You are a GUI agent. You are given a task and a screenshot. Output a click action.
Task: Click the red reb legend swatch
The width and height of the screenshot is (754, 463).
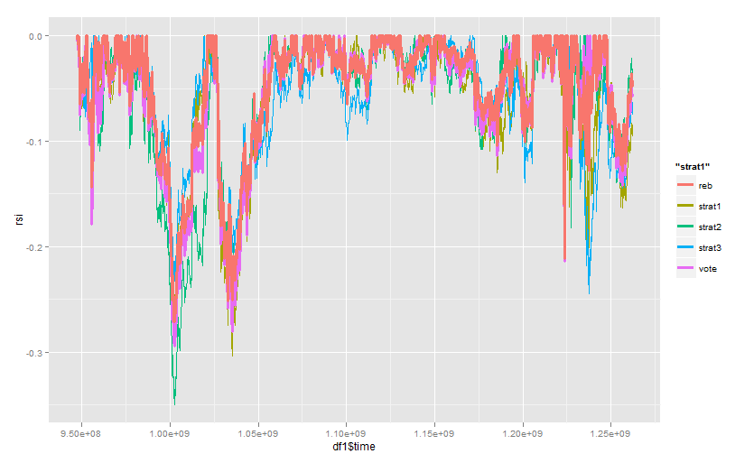click(686, 185)
